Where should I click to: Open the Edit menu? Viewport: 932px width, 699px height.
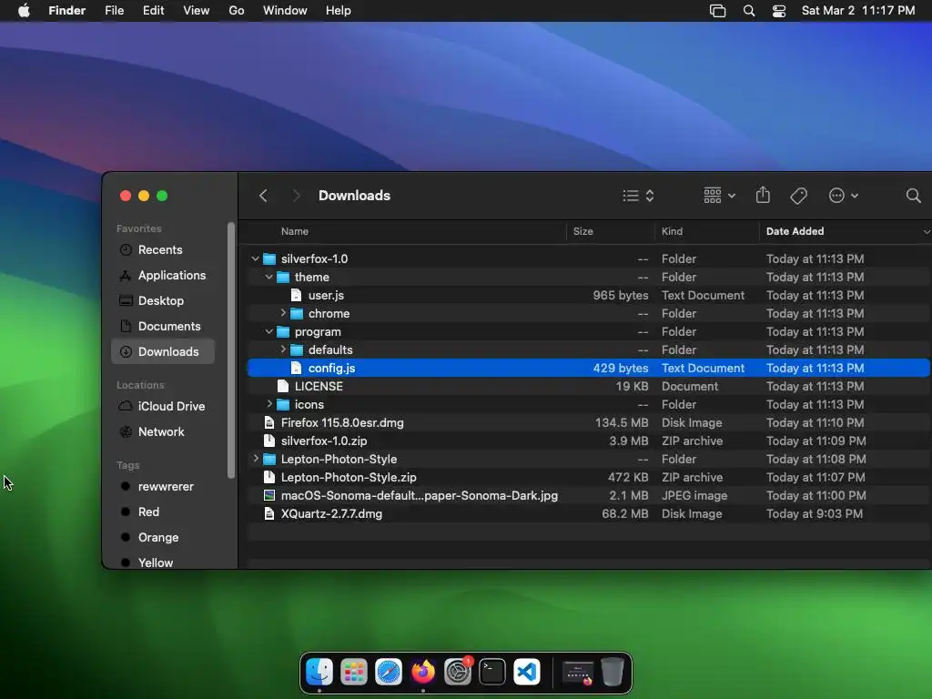153,11
